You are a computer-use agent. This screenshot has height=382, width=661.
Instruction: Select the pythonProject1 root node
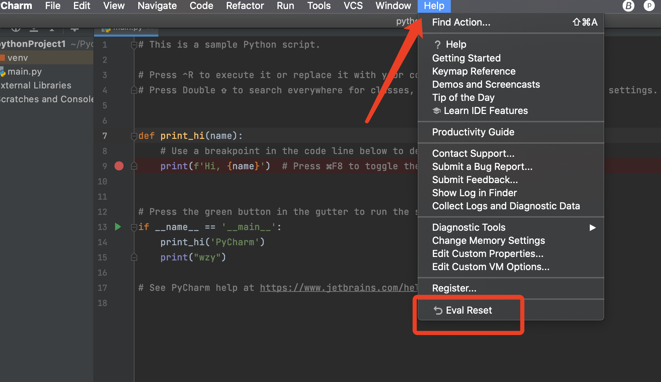click(47, 44)
